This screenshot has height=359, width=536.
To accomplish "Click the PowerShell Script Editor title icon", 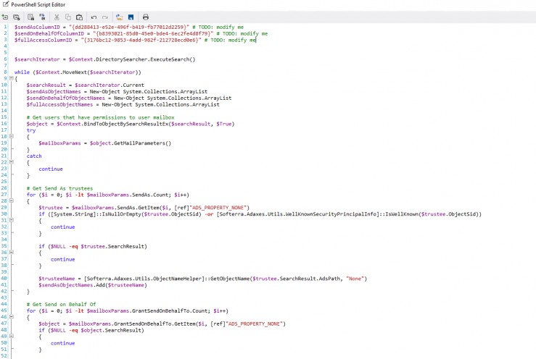I will [x=6, y=4].
